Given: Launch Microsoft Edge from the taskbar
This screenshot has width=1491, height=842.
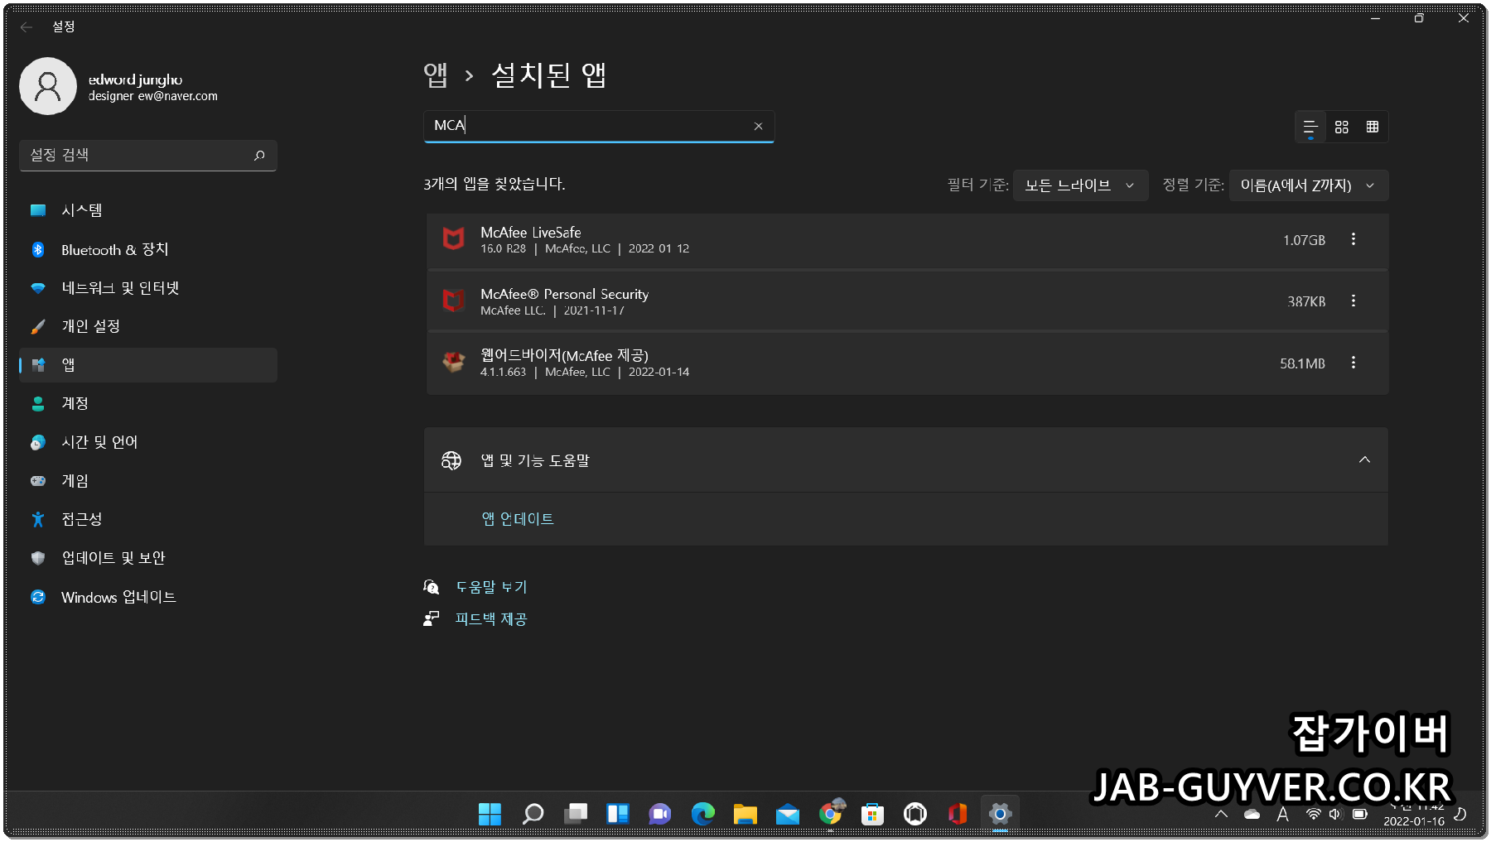Looking at the screenshot, I should coord(703,814).
